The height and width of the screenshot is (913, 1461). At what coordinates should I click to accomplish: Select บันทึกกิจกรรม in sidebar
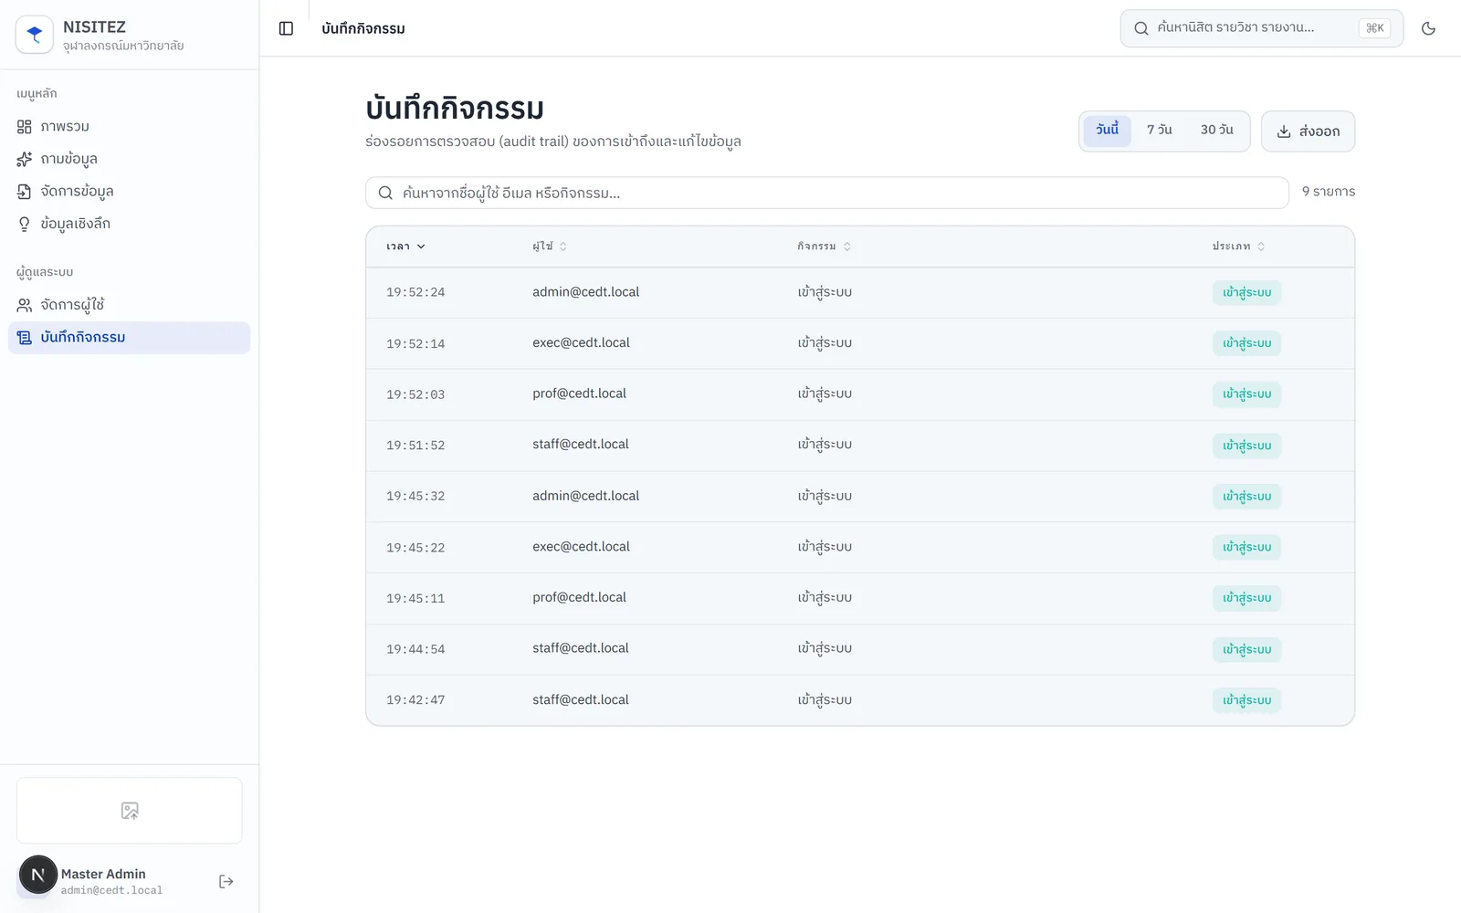129,337
